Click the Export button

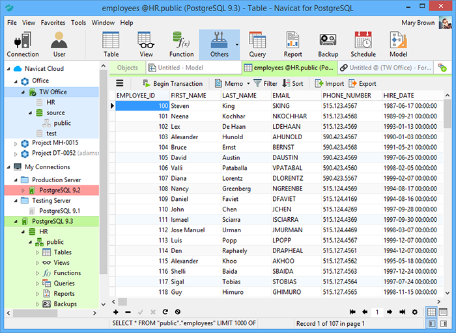point(362,84)
